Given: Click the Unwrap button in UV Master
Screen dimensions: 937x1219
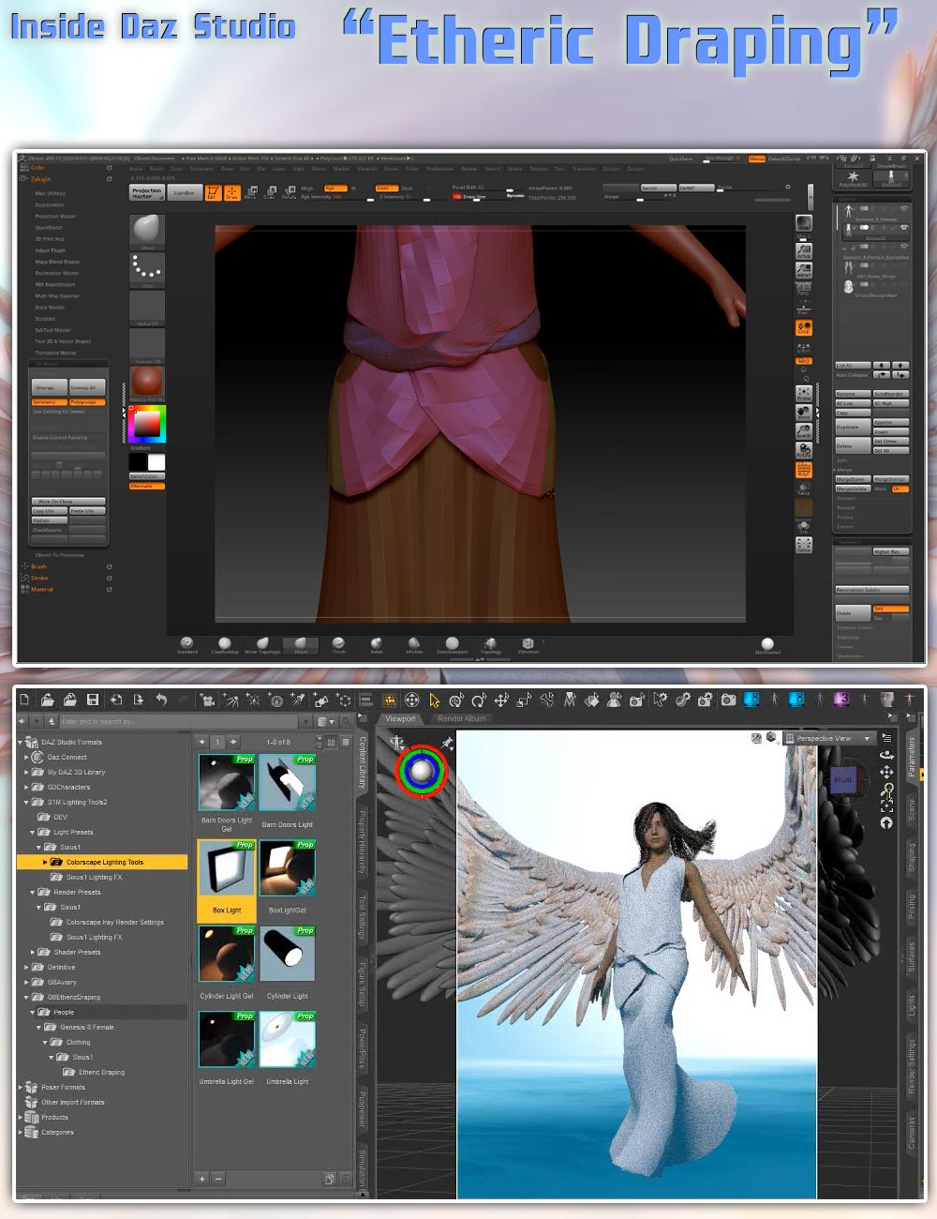Looking at the screenshot, I should click(50, 387).
